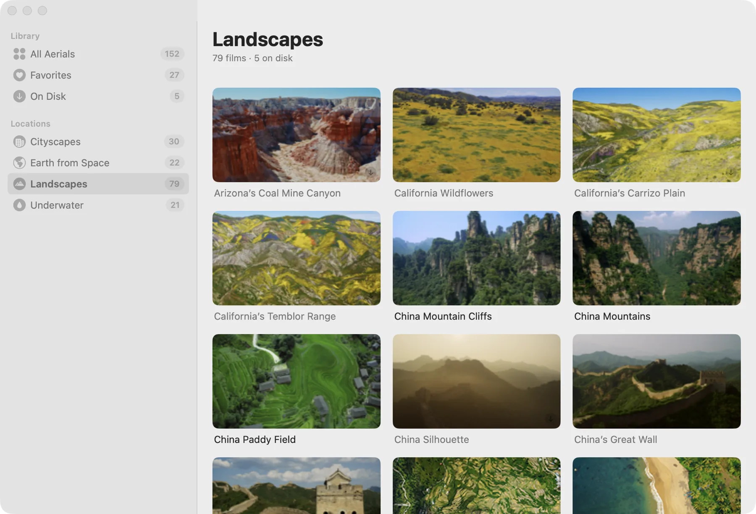
Task: Open China's Great Wall thumbnail
Action: pos(656,381)
